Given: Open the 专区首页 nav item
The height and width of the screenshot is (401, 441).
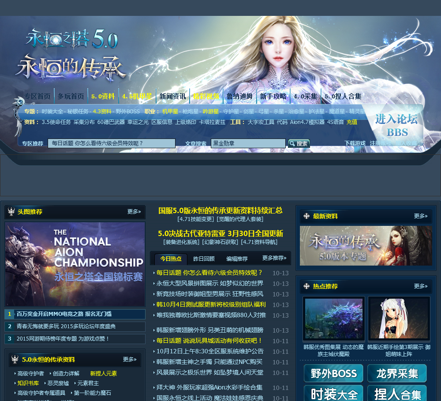Looking at the screenshot, I should click(37, 96).
